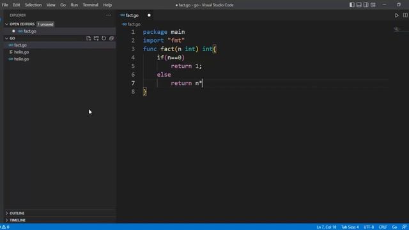The height and width of the screenshot is (230, 409).
Task: Open customize layout icon in title bar
Action: pyautogui.click(x=373, y=4)
